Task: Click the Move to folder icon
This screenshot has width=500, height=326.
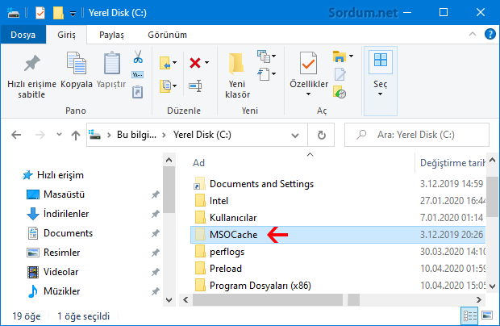Action: click(x=165, y=63)
